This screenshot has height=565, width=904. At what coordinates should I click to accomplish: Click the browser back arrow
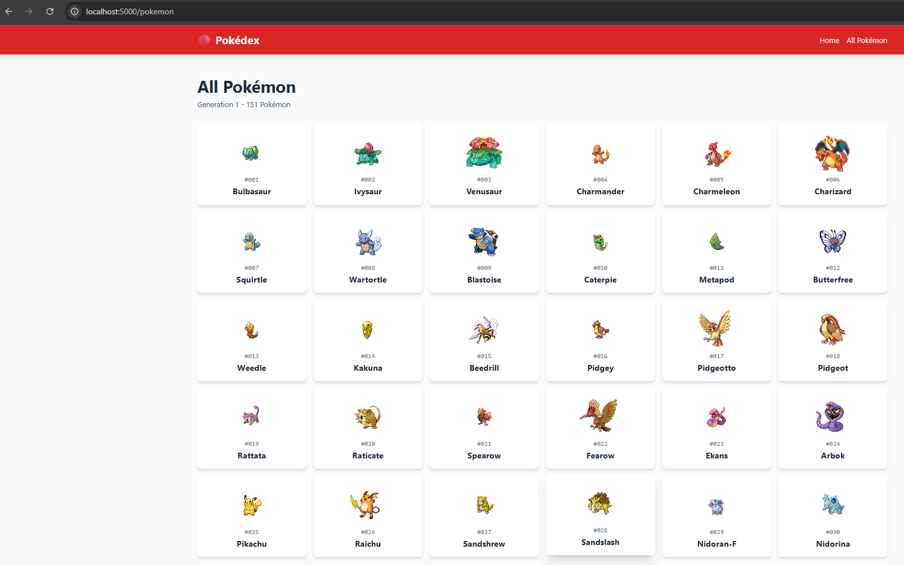point(9,11)
